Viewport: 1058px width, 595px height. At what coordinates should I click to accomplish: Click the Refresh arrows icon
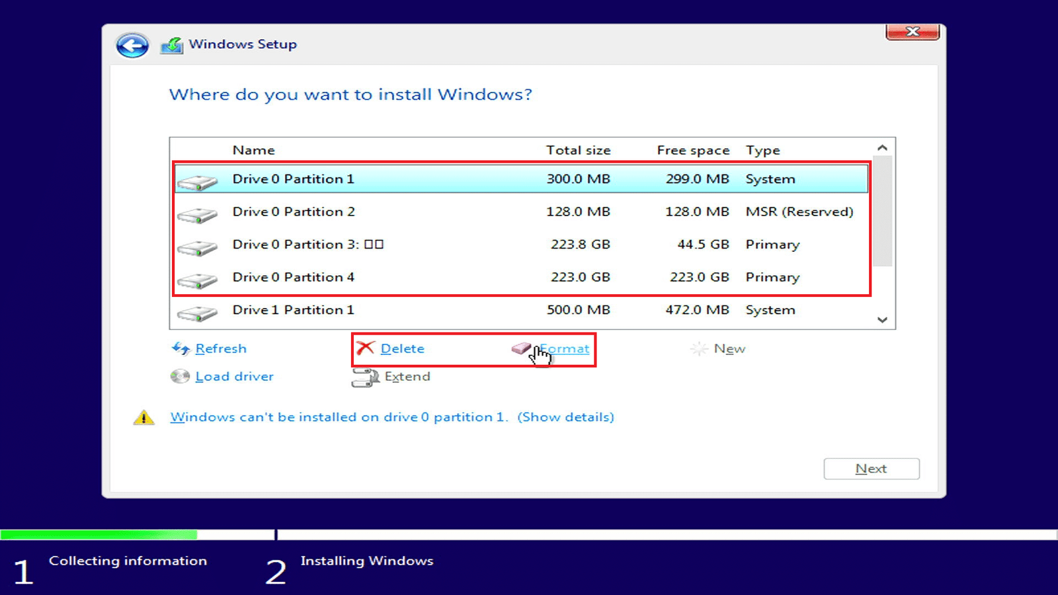tap(181, 348)
